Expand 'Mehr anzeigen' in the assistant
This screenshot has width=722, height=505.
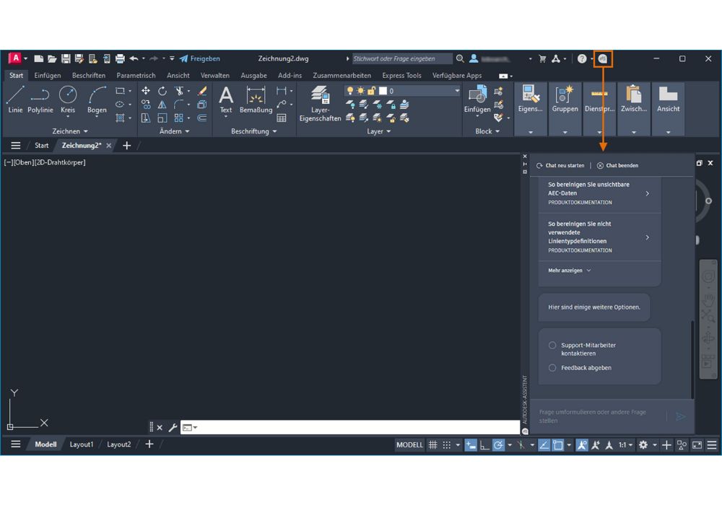click(569, 271)
